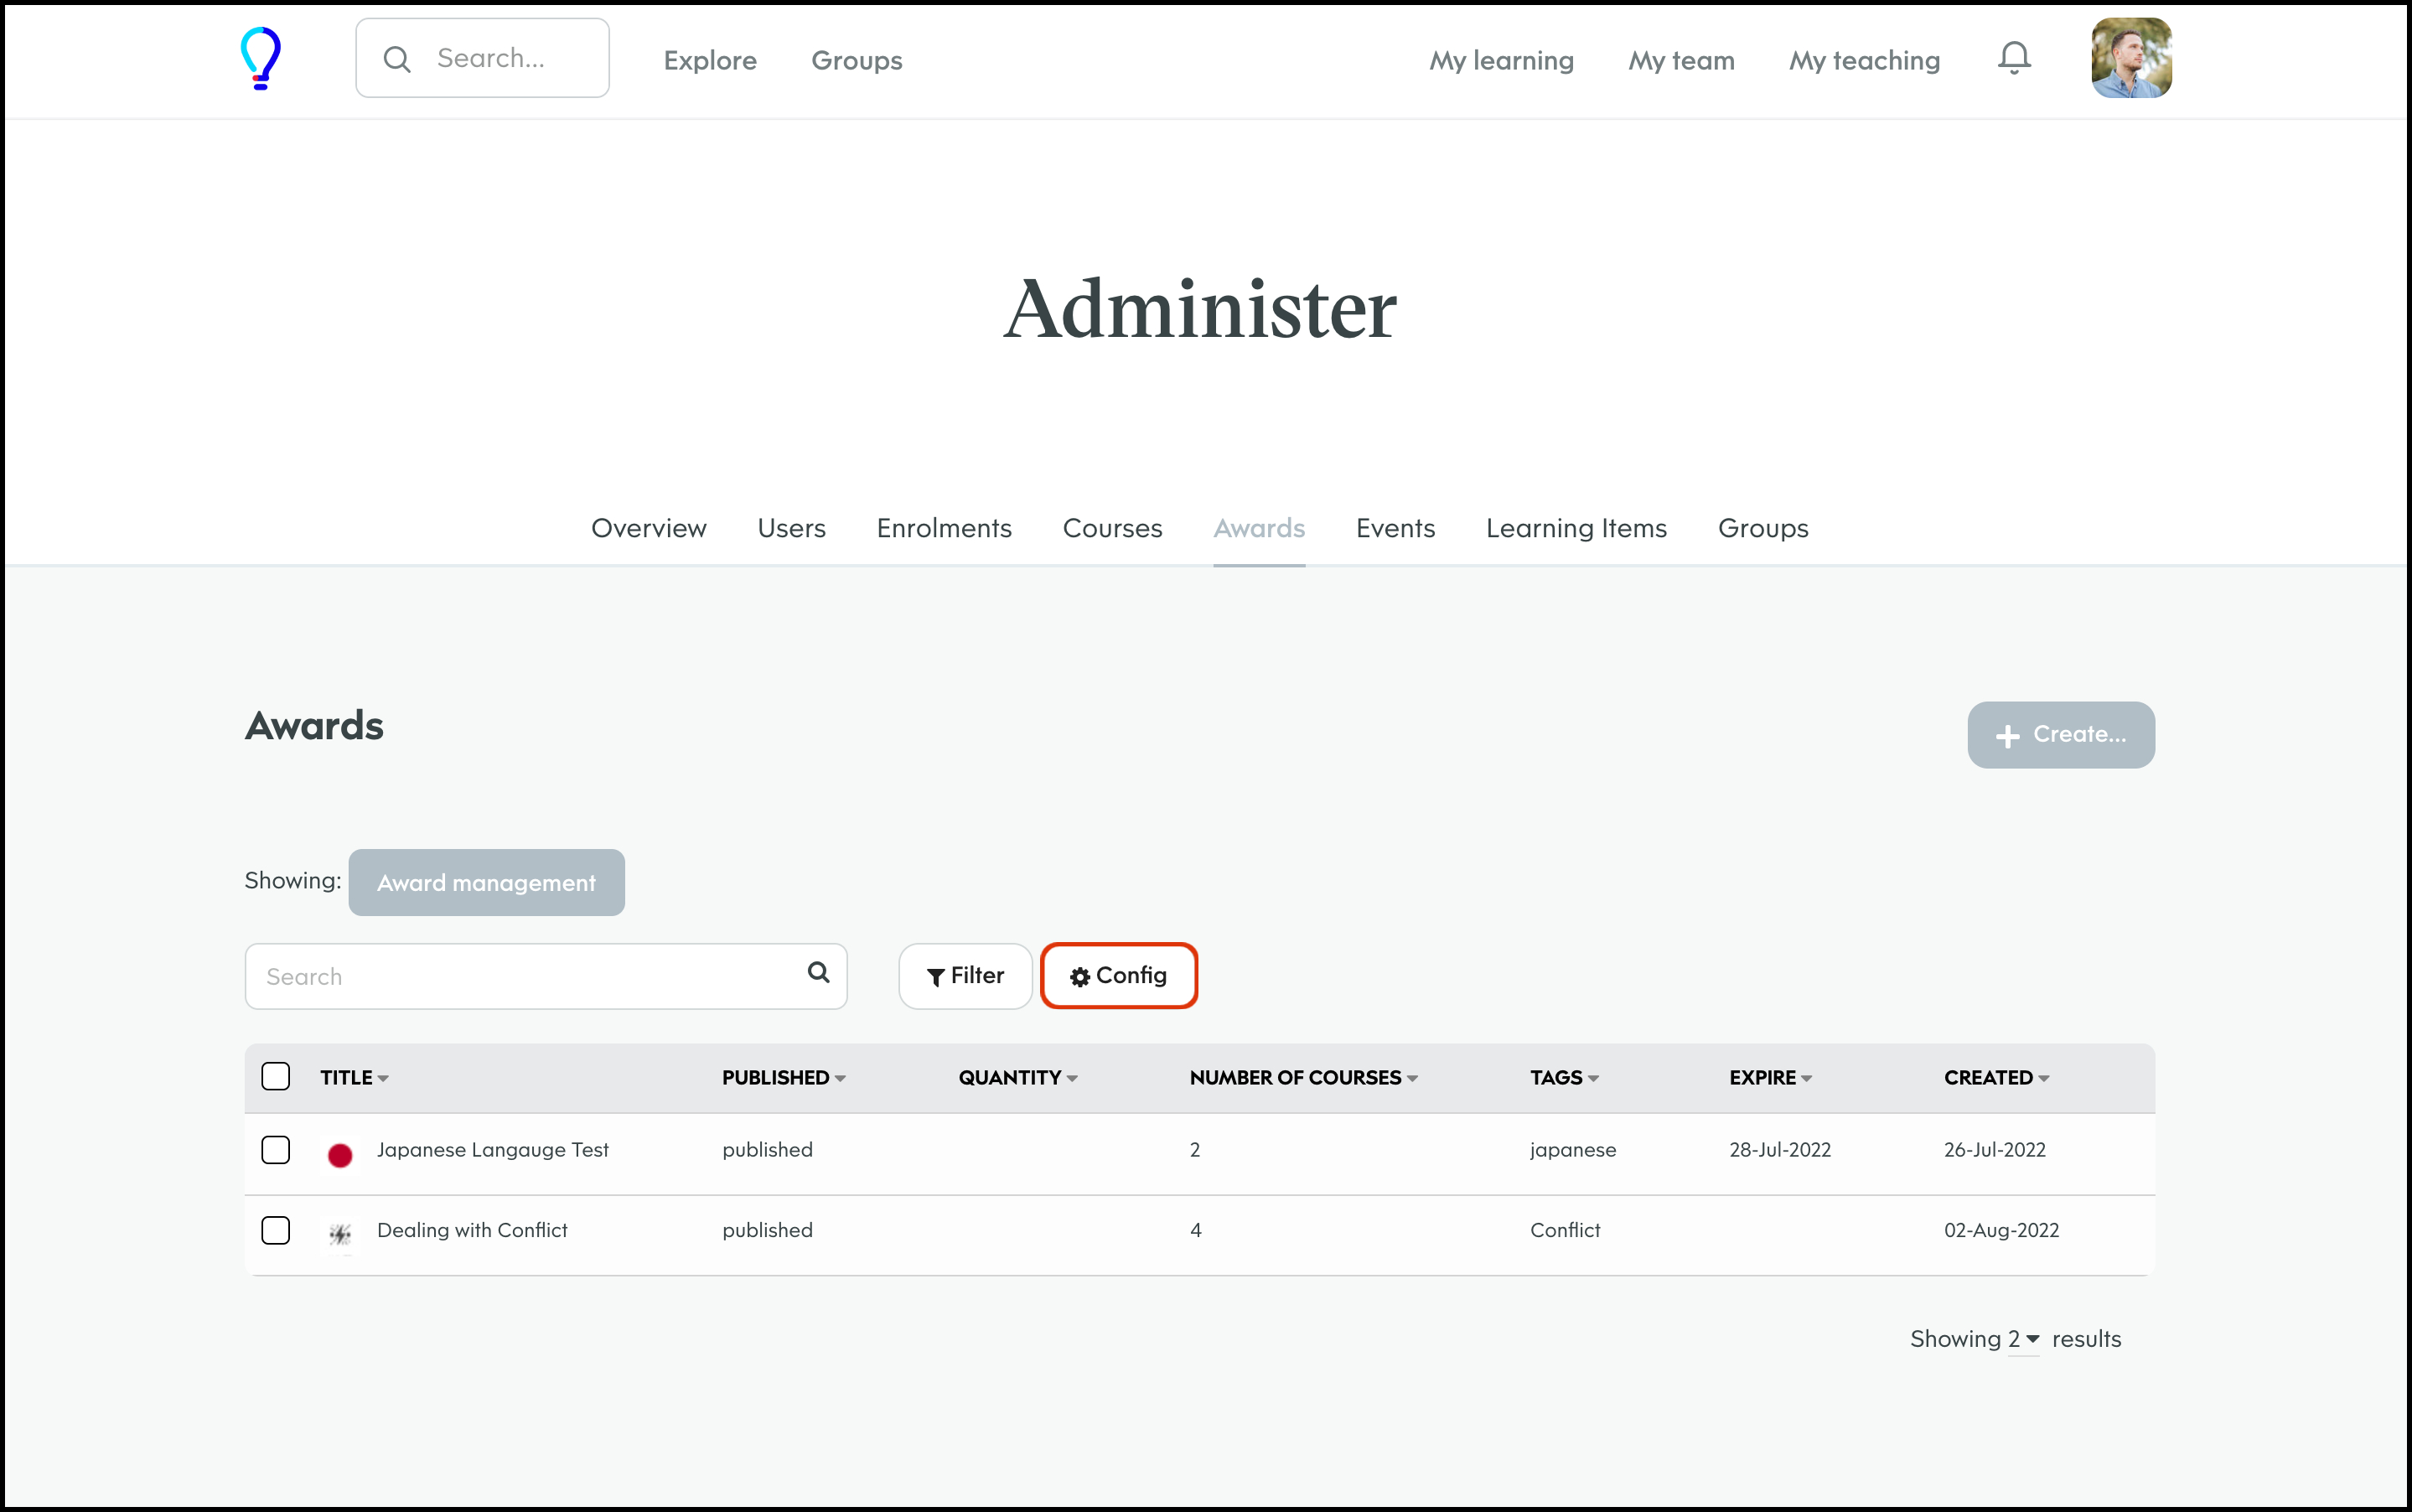Viewport: 2412px width, 1512px height.
Task: Open the Config gear button
Action: click(x=1118, y=976)
